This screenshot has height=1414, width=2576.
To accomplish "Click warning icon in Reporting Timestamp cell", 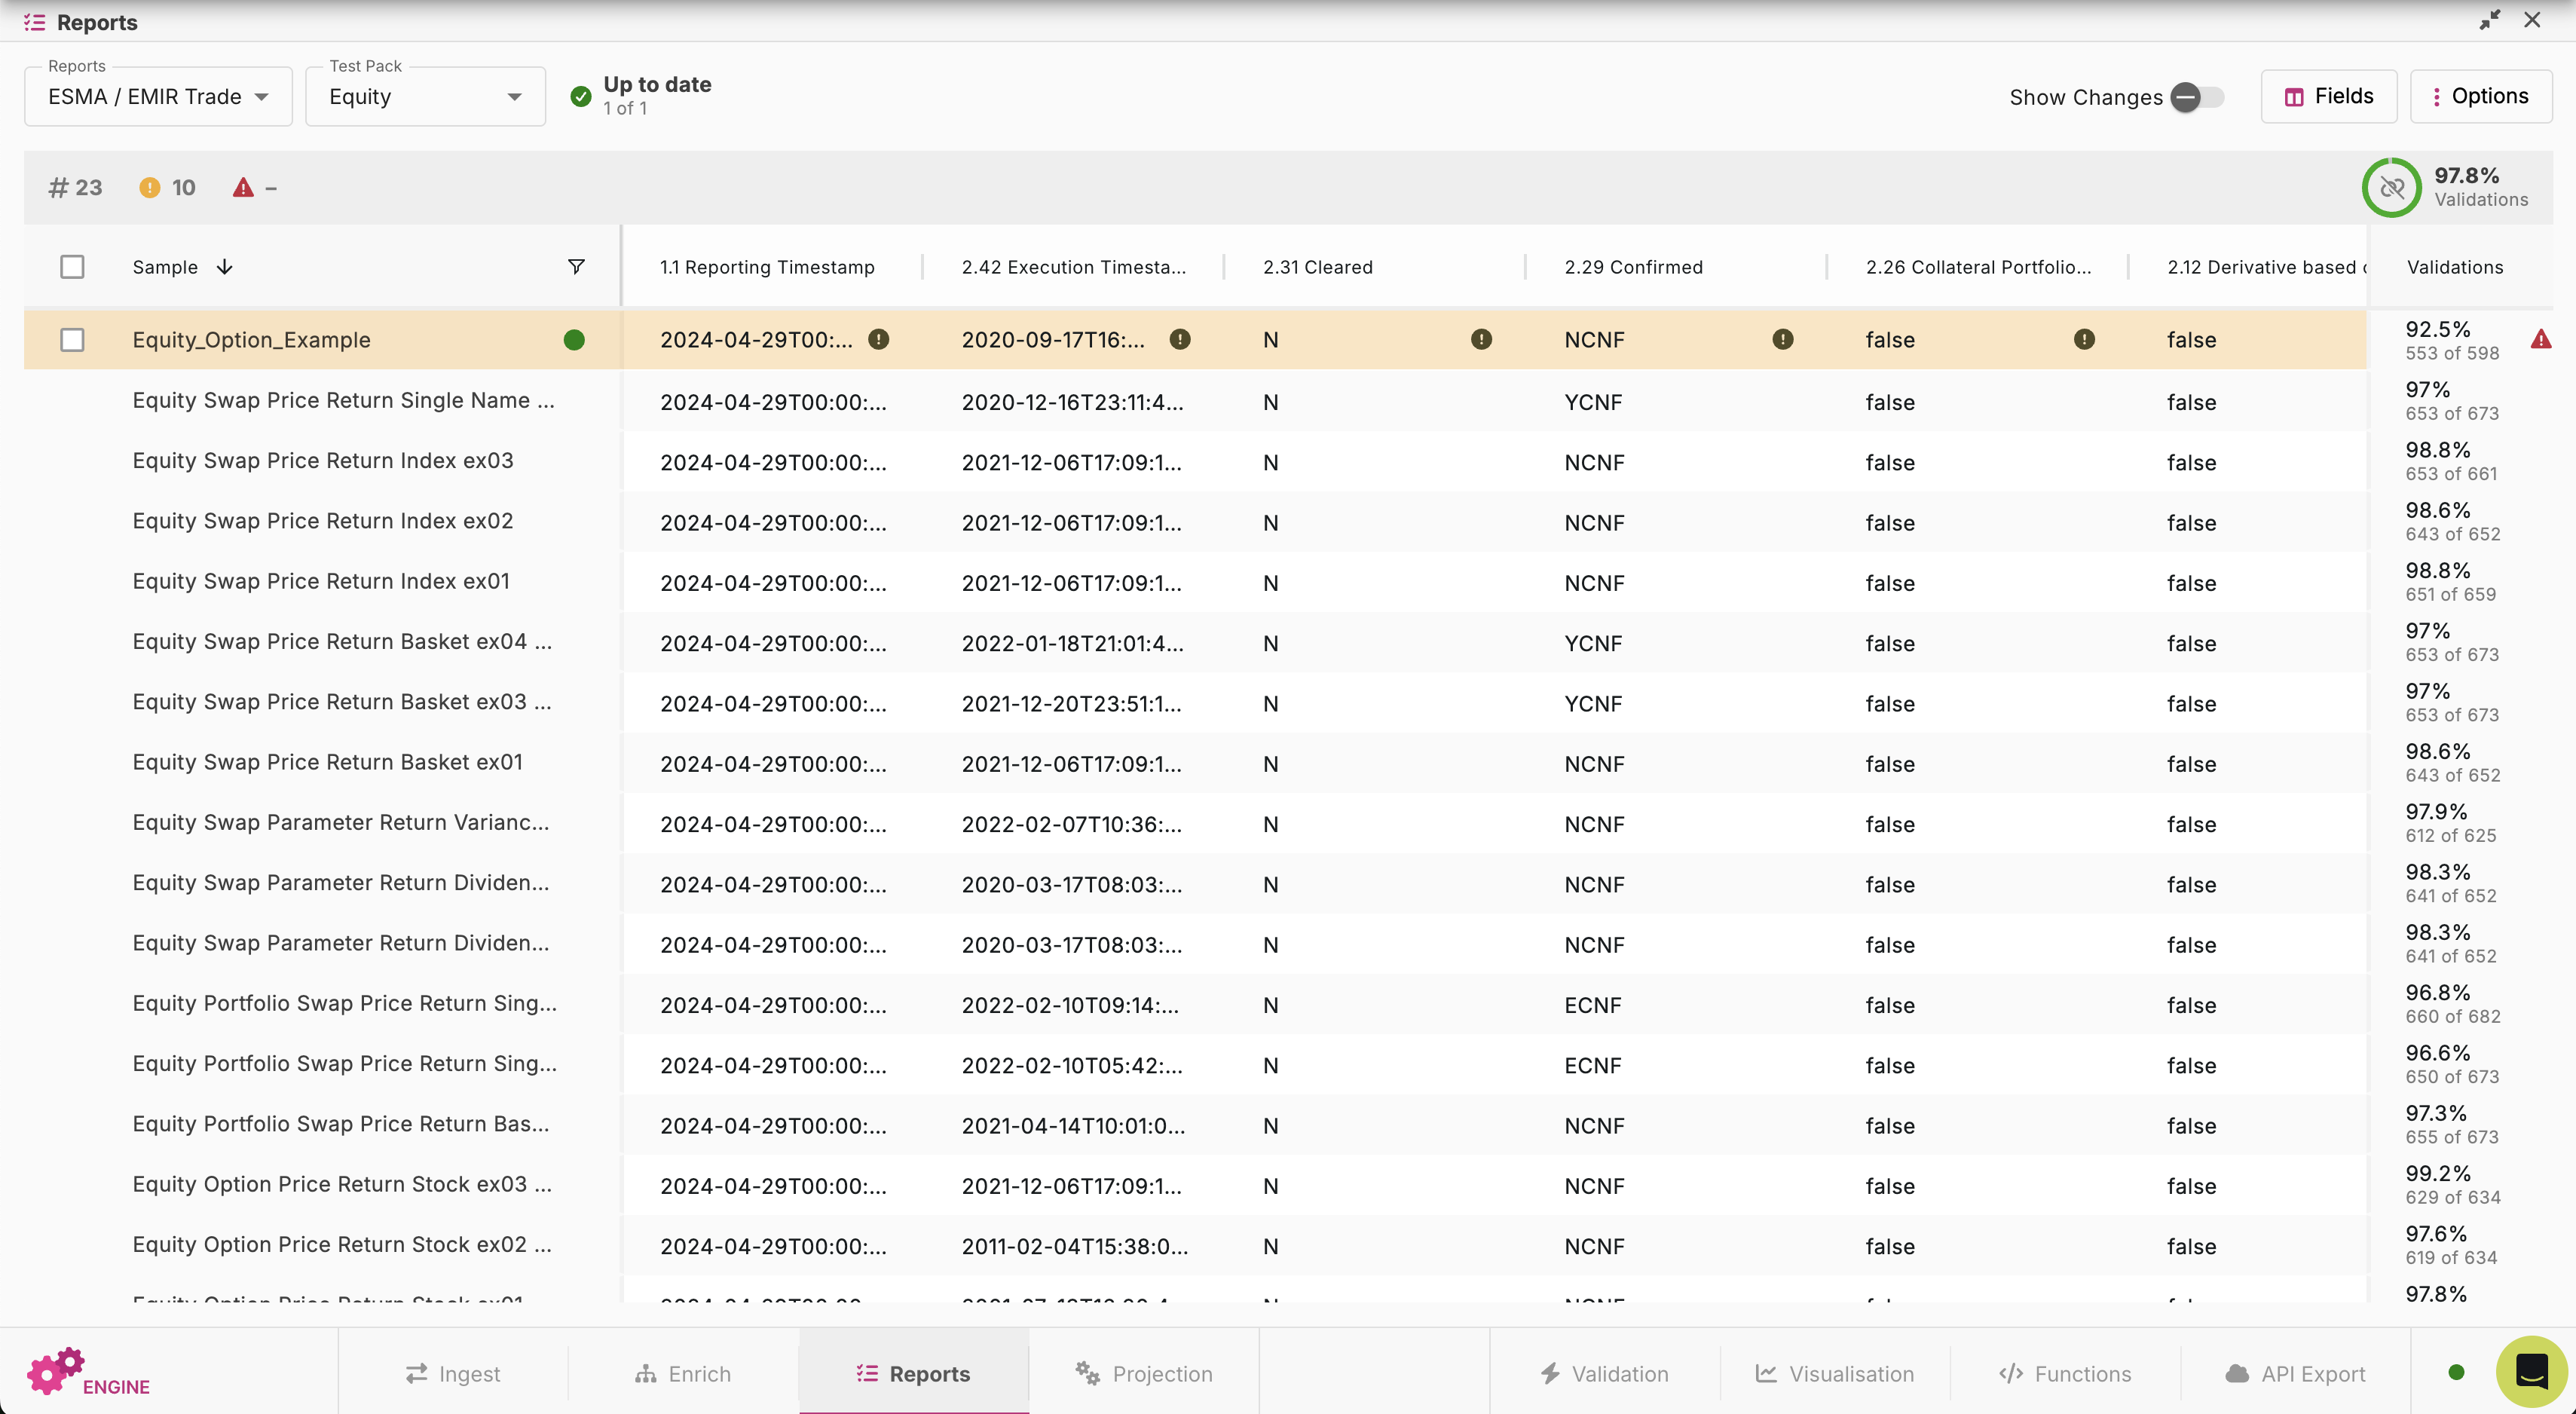I will point(878,339).
